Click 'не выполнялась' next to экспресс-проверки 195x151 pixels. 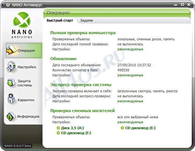coord(130,96)
